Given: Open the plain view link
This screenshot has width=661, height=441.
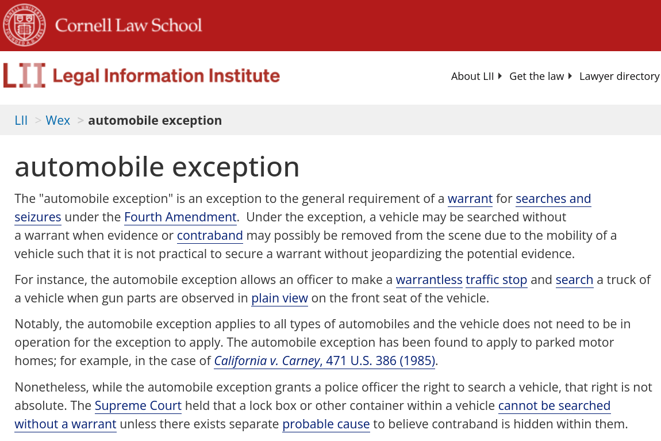Looking at the screenshot, I should [x=279, y=298].
